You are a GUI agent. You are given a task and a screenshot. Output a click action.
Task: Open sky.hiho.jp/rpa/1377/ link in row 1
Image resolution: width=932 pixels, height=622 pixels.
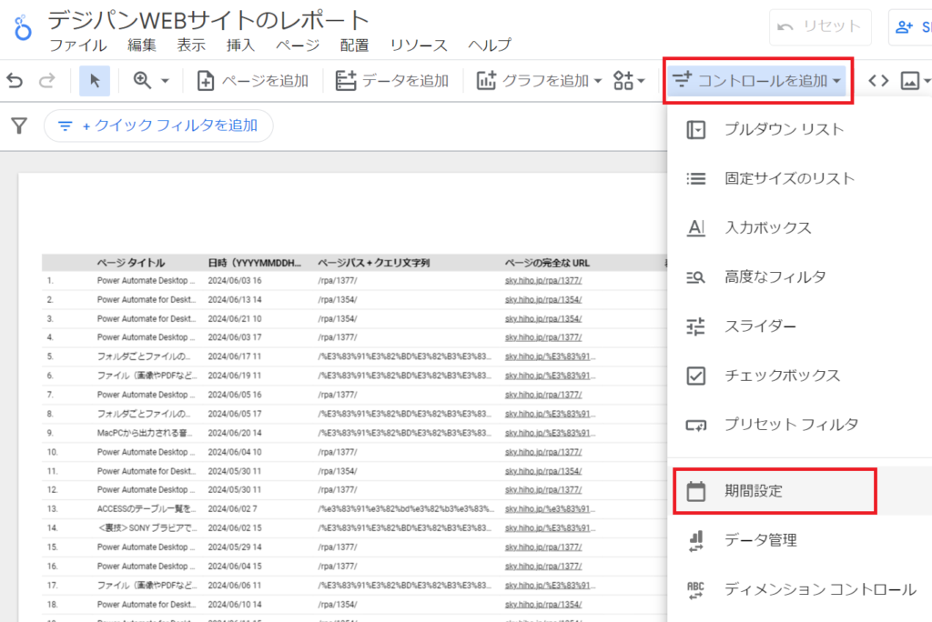tap(543, 280)
